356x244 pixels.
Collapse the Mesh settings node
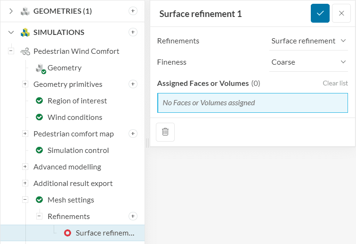25,200
